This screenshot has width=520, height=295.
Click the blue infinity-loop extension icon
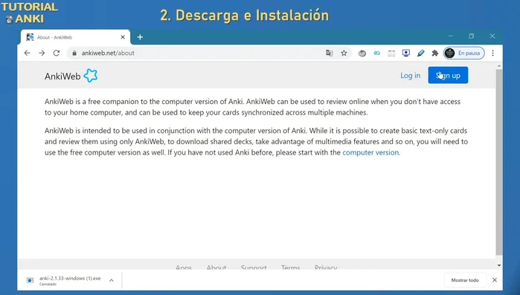tap(376, 53)
